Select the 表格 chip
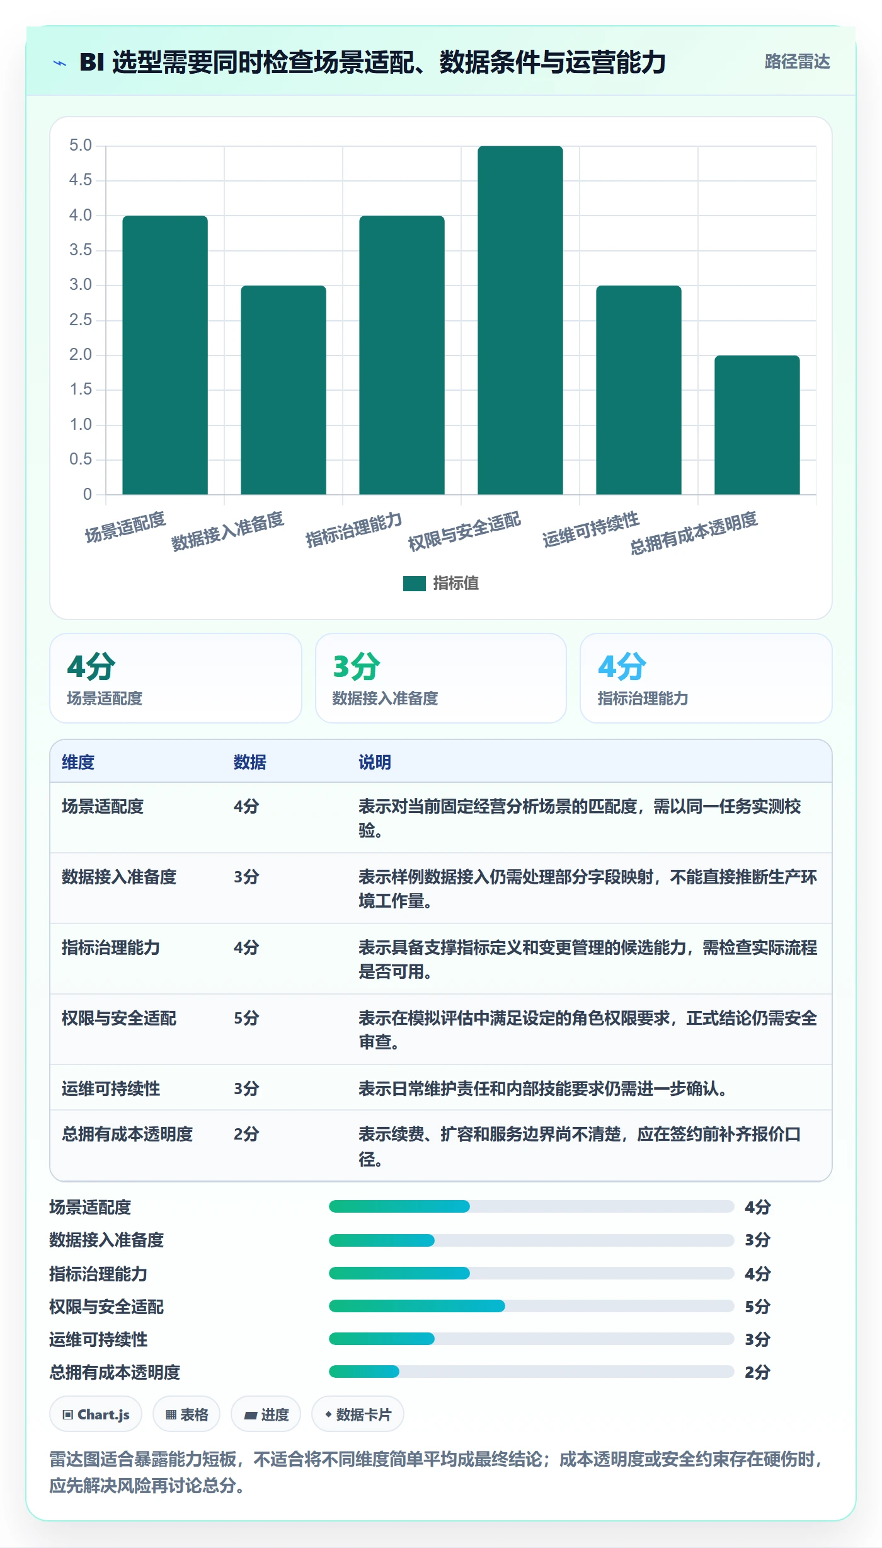 [x=186, y=1414]
